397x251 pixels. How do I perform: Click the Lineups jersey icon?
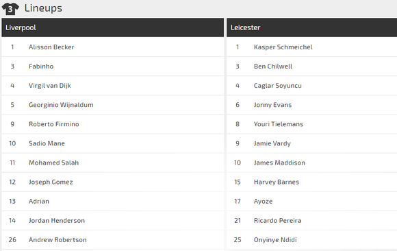coord(10,9)
